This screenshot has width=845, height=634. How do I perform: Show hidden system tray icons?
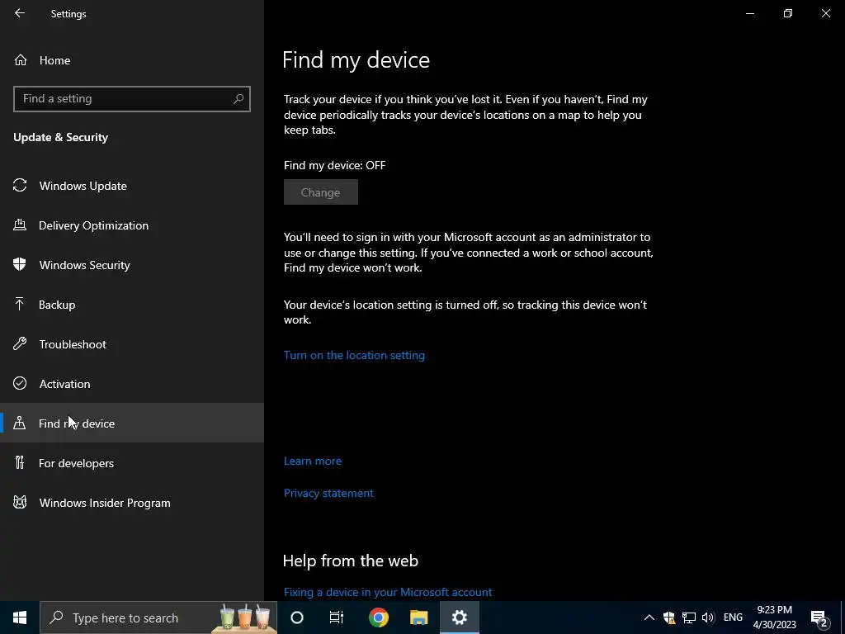point(649,617)
